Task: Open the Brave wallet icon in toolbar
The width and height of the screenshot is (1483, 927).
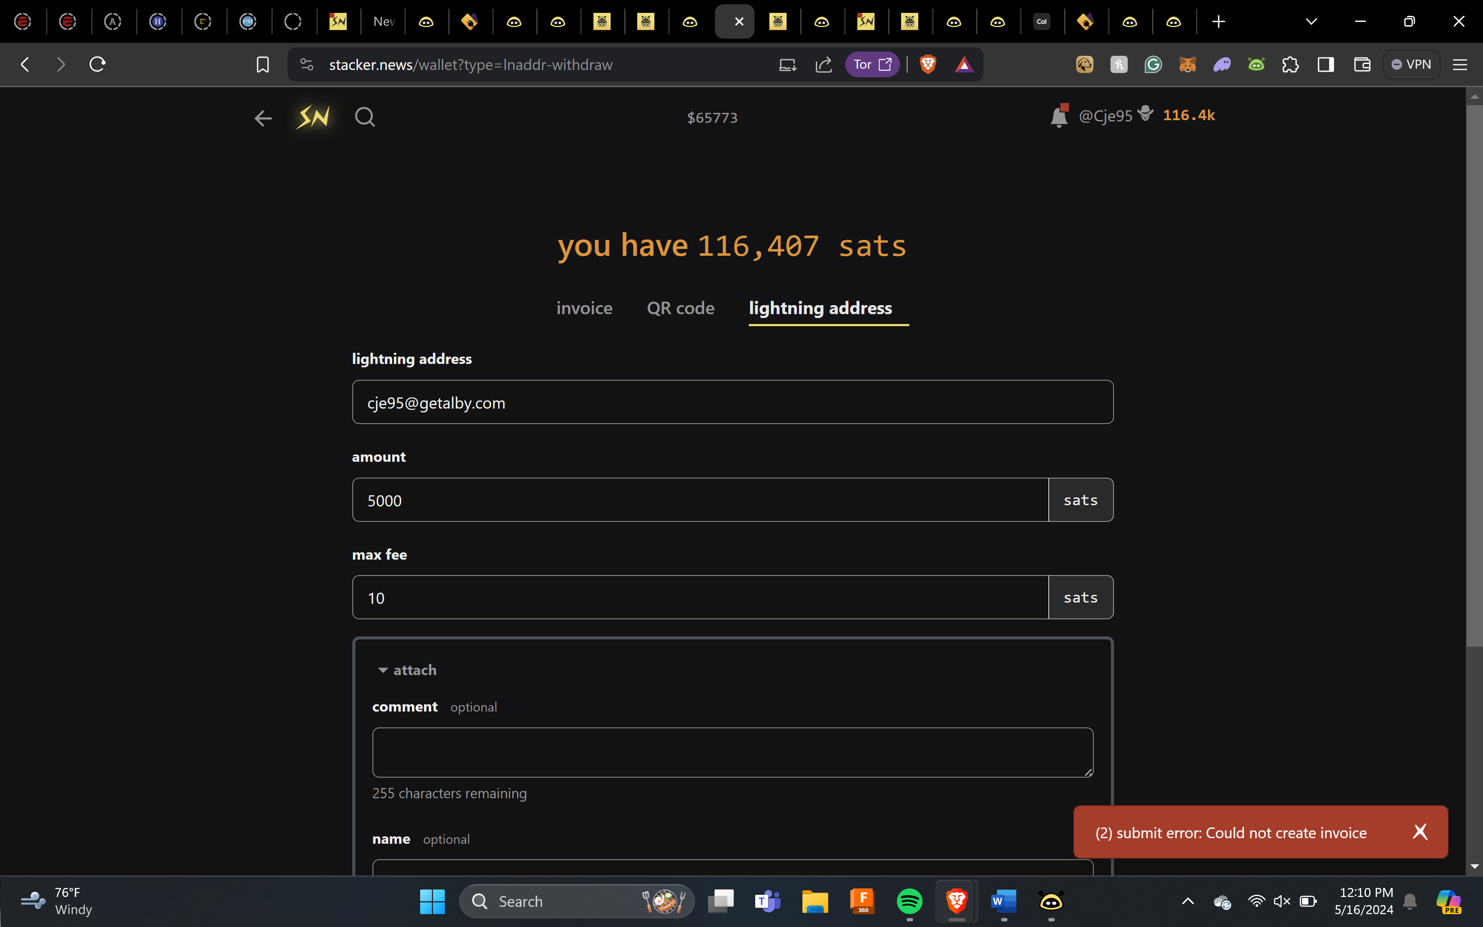Action: pyautogui.click(x=1362, y=64)
